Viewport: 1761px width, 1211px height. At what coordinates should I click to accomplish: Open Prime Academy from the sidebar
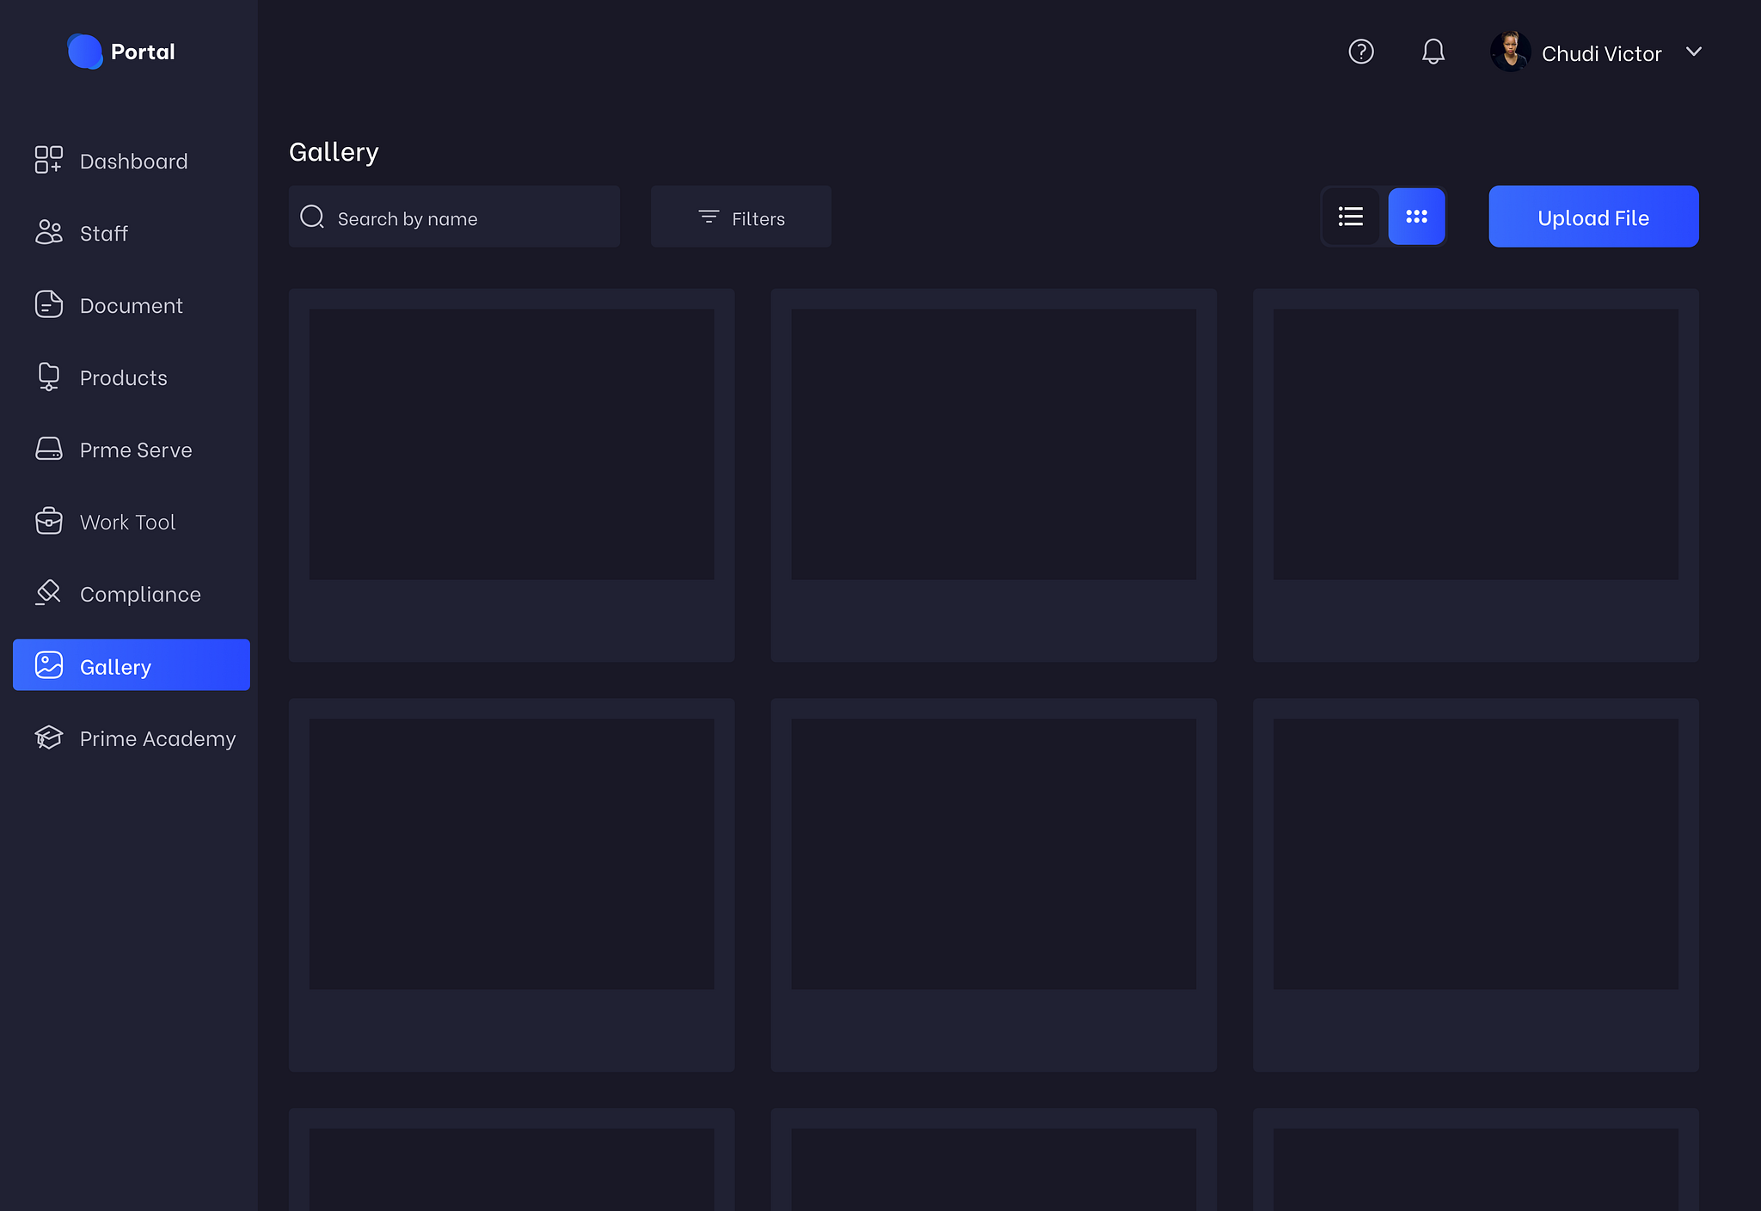coord(157,738)
